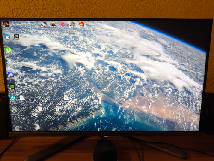
Task: Click the hat-wearing character game shortcut
Action: point(44,24)
